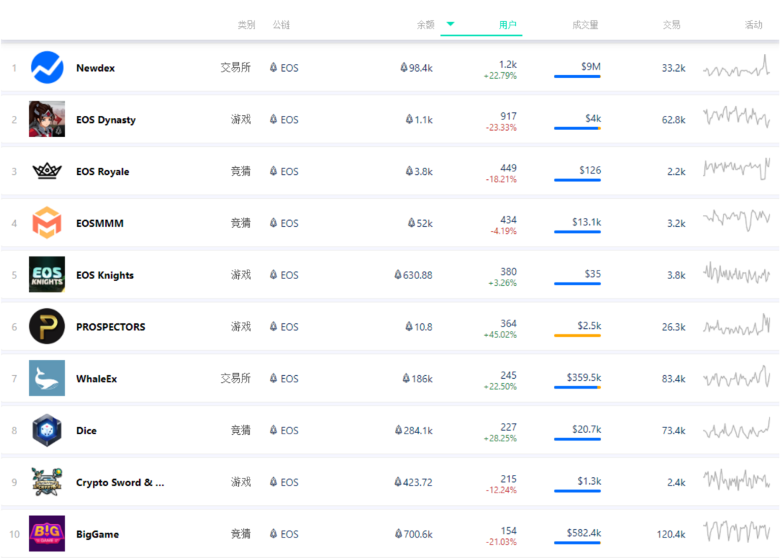Select the WhaleEx whale logo
Image resolution: width=783 pixels, height=560 pixels.
[47, 378]
